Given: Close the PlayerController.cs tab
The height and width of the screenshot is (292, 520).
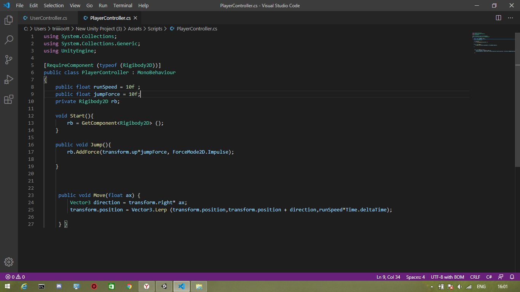Looking at the screenshot, I should pyautogui.click(x=135, y=18).
